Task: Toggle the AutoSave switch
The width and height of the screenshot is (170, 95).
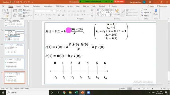Action: (x=12, y=2)
